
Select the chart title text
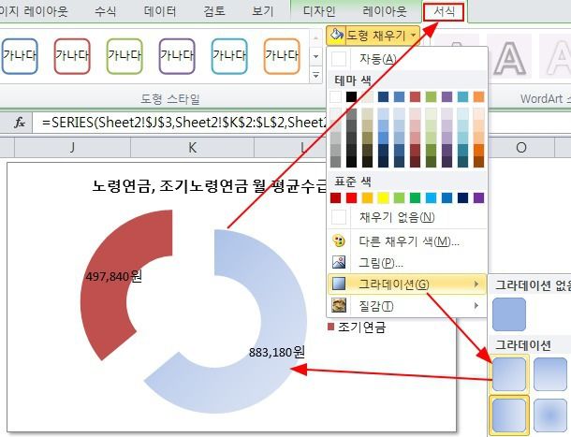click(210, 186)
